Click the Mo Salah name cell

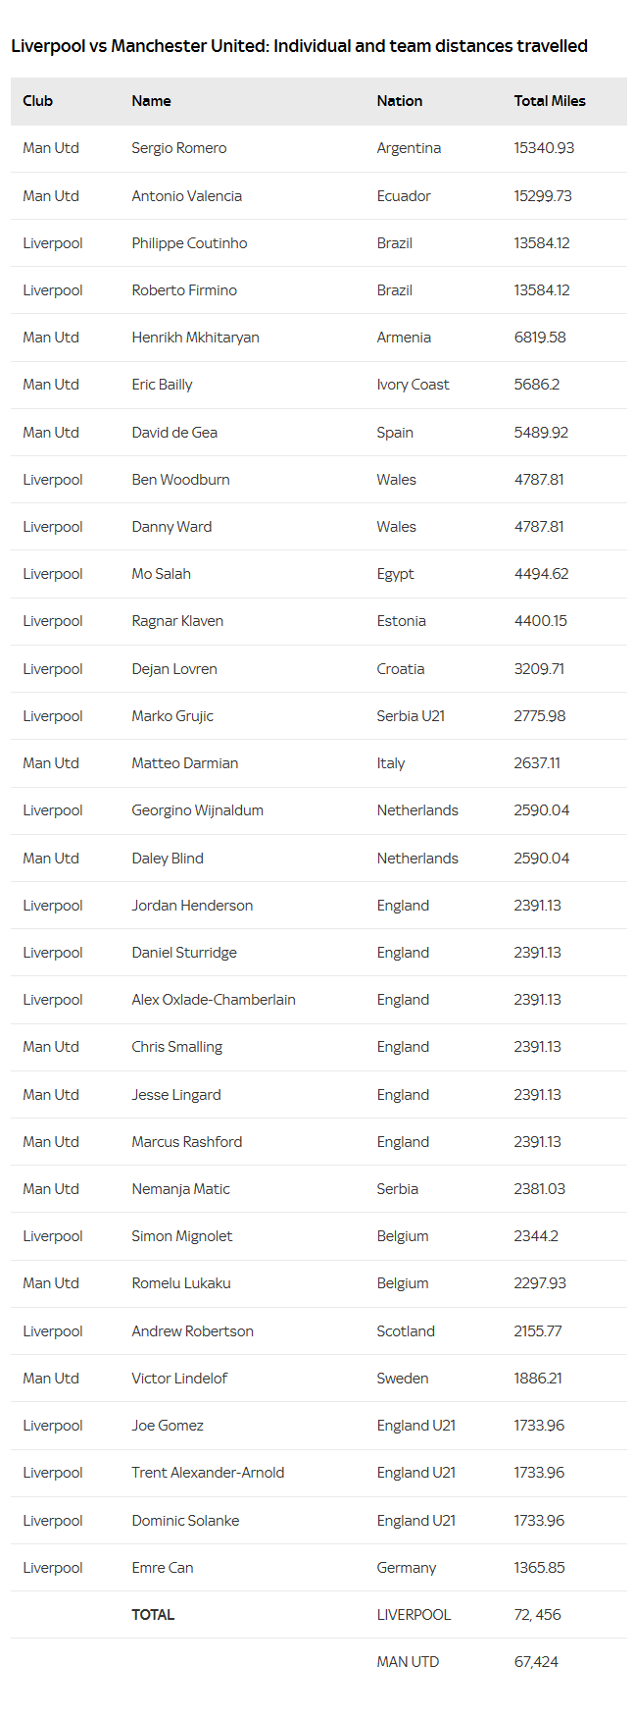point(162,574)
